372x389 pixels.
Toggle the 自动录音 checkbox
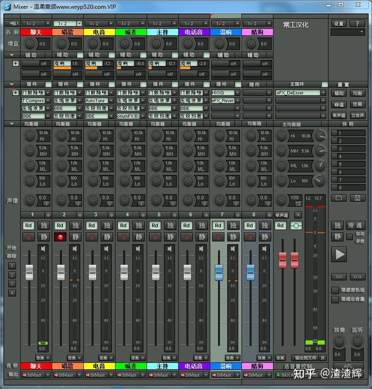pyautogui.click(x=350, y=237)
